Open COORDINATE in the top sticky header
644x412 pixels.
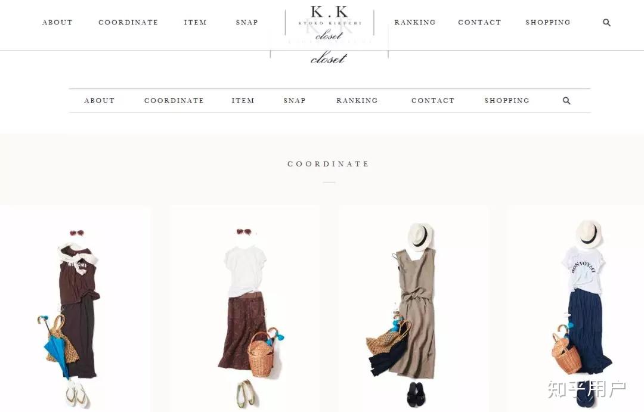[x=128, y=22]
